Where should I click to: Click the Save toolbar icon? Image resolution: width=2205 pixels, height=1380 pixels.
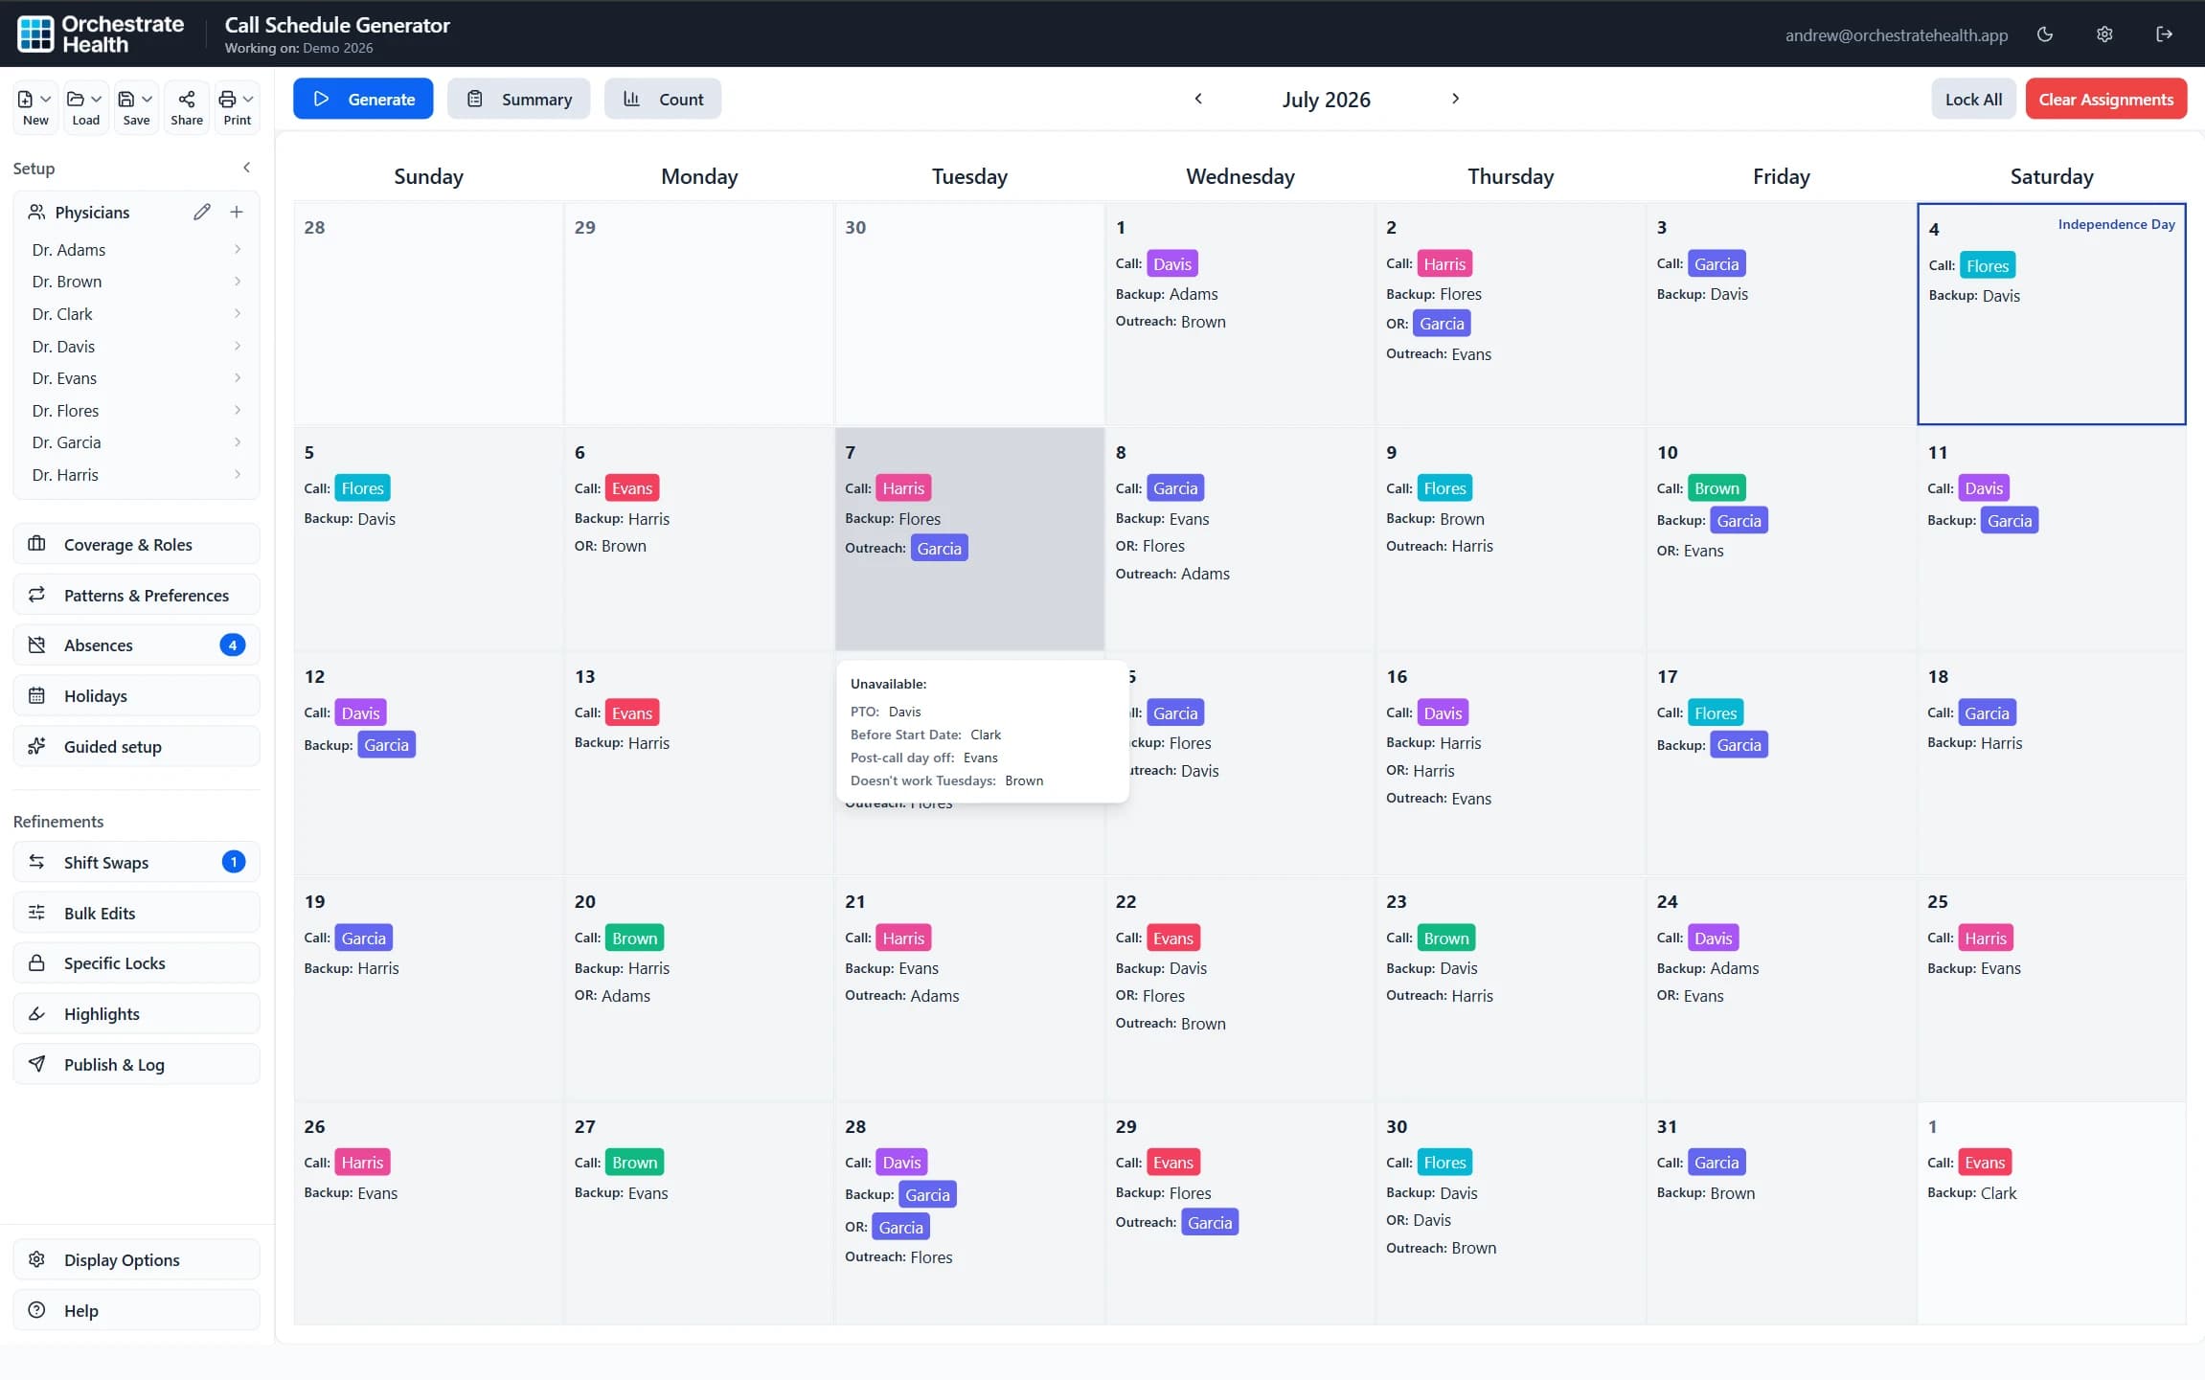tap(136, 106)
